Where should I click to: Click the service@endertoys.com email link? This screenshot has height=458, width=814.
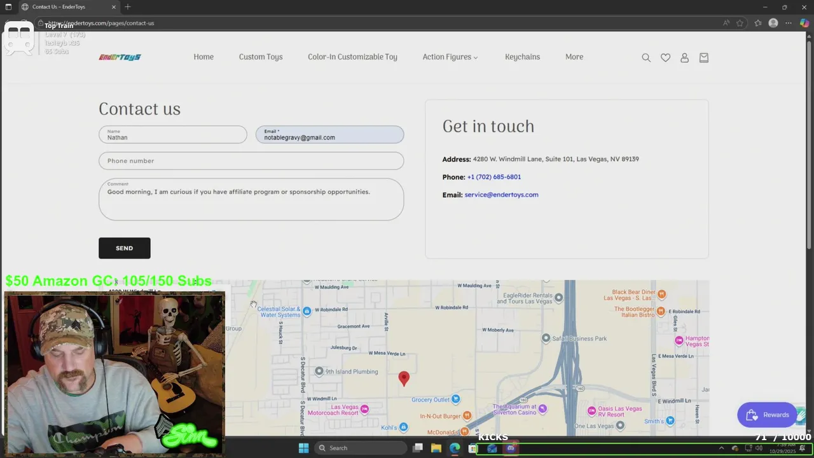pos(501,195)
